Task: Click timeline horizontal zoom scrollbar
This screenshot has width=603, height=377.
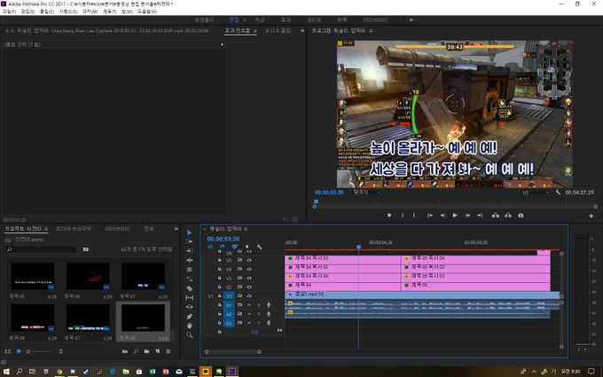Action: pos(233,351)
